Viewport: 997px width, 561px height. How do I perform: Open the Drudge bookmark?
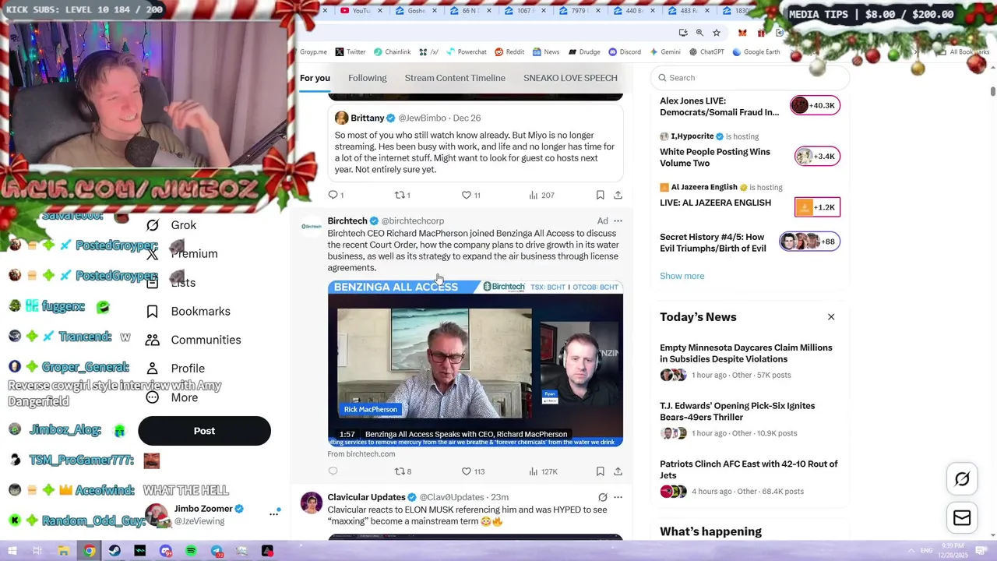point(584,52)
